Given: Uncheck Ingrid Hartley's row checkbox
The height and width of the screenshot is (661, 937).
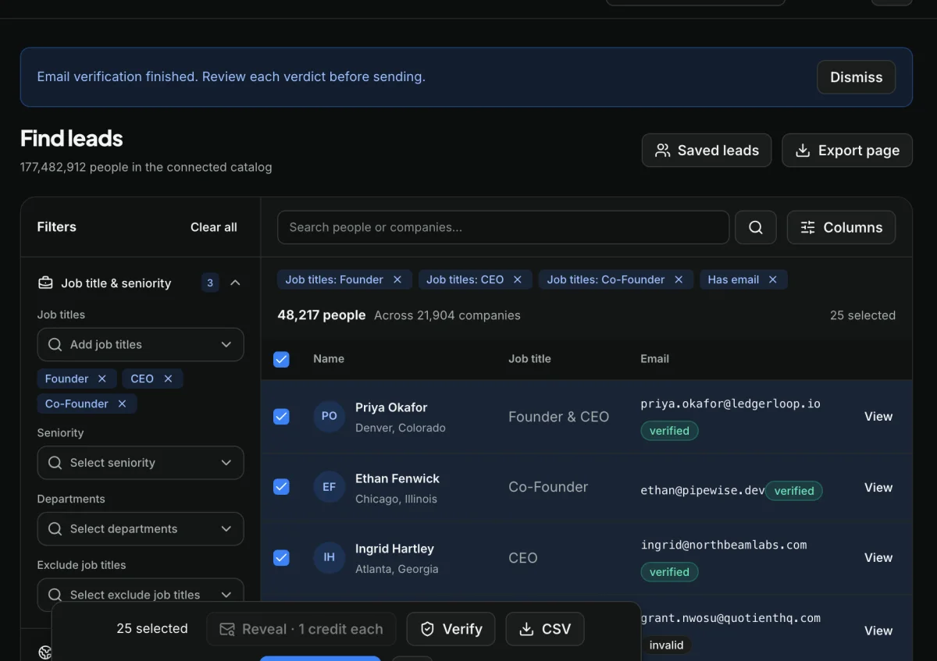Looking at the screenshot, I should click(x=281, y=558).
